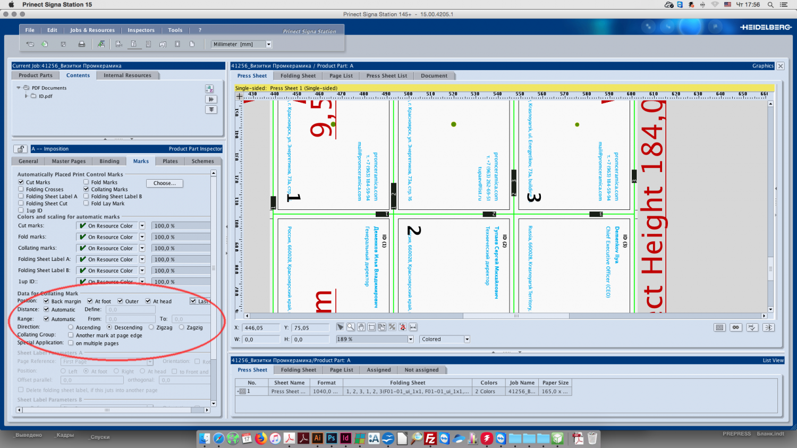Open FileZilla from the dock
Image resolution: width=797 pixels, height=448 pixels.
pyautogui.click(x=430, y=438)
